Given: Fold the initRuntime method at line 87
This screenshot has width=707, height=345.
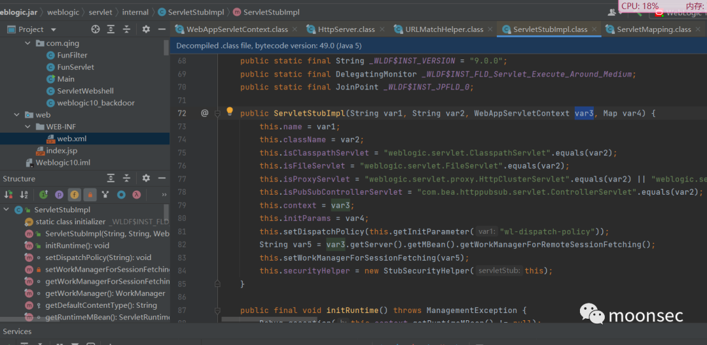Looking at the screenshot, I should pos(217,310).
